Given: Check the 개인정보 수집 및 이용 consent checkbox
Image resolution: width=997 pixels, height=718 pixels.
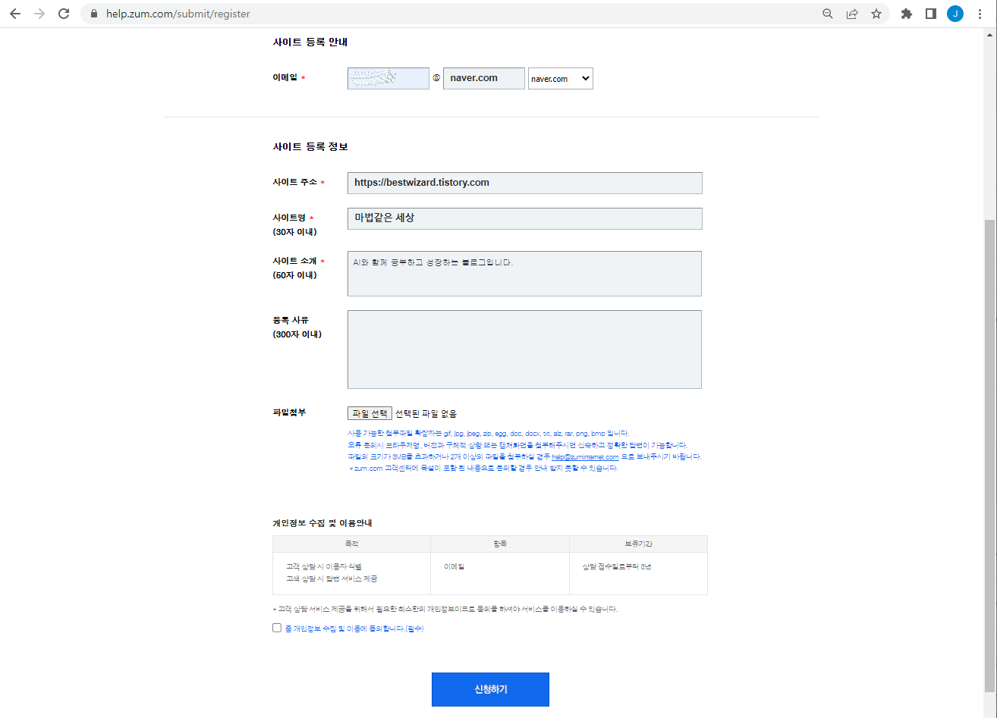Looking at the screenshot, I should point(277,627).
